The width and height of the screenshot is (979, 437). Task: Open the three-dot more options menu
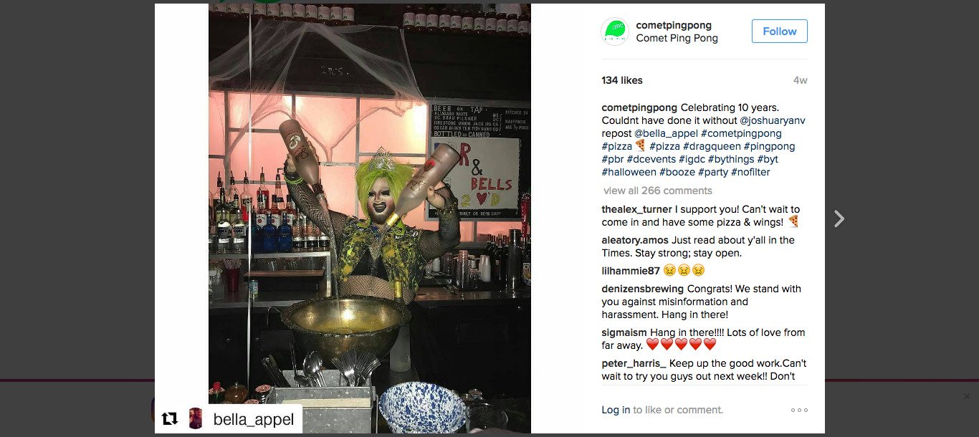[x=799, y=410]
